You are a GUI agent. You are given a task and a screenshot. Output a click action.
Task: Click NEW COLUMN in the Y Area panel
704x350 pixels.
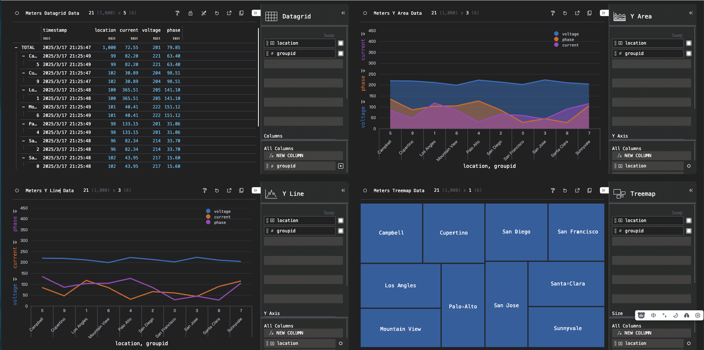click(638, 156)
